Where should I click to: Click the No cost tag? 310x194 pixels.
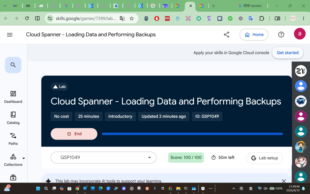(61, 116)
